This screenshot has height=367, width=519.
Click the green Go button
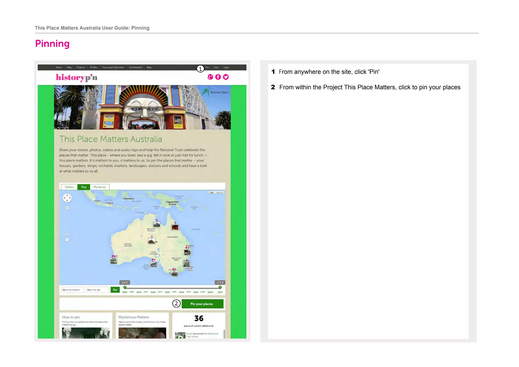pyautogui.click(x=115, y=290)
